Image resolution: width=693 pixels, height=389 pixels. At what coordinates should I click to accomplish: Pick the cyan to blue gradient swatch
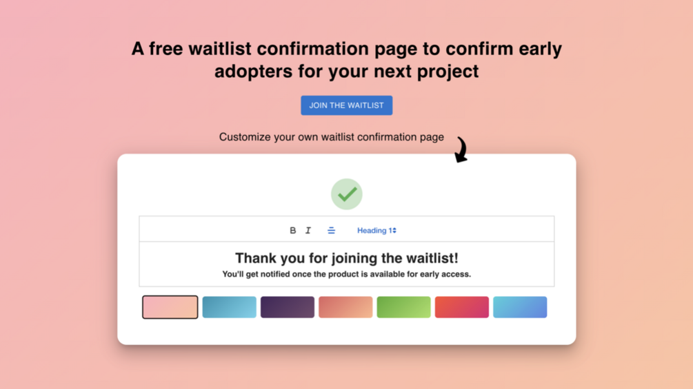point(520,307)
